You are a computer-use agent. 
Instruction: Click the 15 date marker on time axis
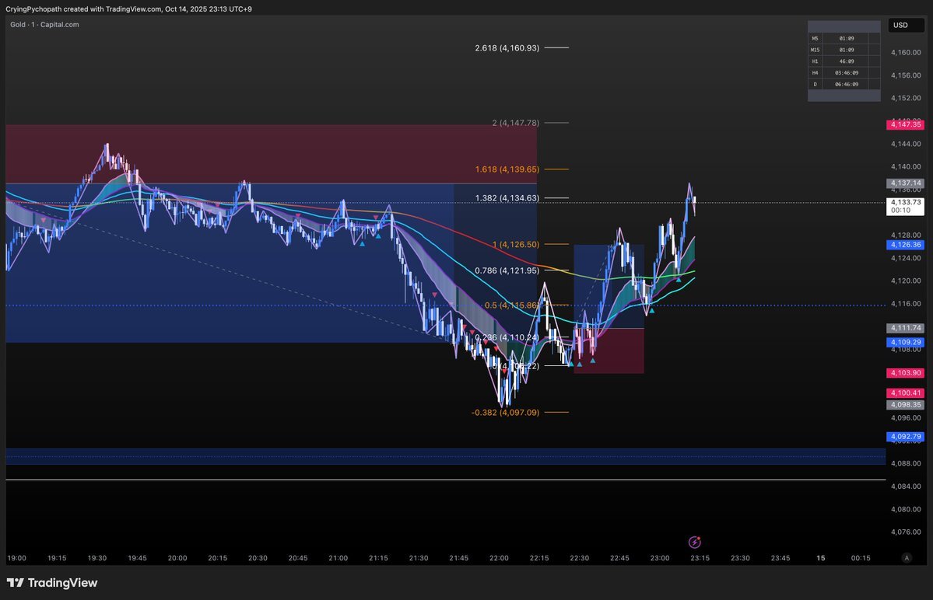pyautogui.click(x=820, y=558)
